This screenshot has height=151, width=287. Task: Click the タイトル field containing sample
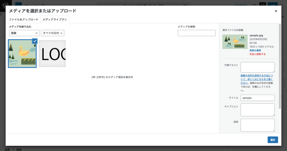click(x=257, y=98)
